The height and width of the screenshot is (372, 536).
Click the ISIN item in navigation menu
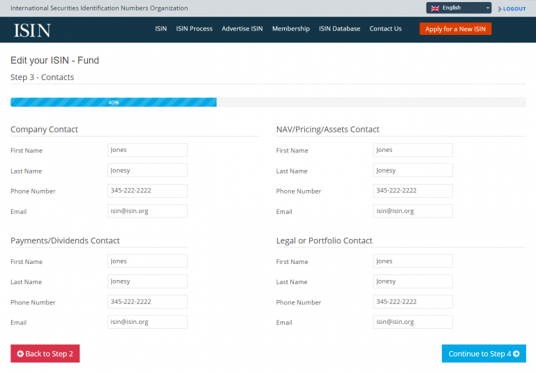[x=161, y=29]
